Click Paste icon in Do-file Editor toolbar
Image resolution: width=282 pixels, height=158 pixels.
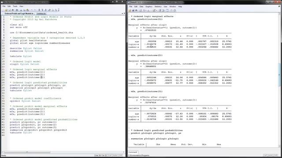[x=27, y=10]
